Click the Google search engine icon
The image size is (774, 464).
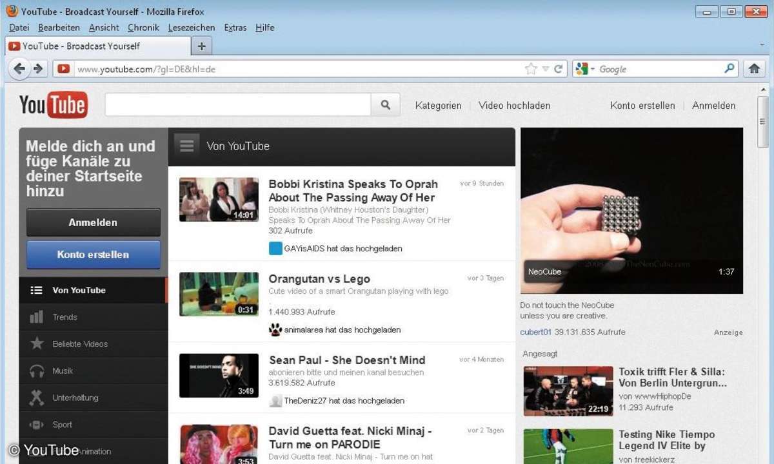pyautogui.click(x=581, y=69)
